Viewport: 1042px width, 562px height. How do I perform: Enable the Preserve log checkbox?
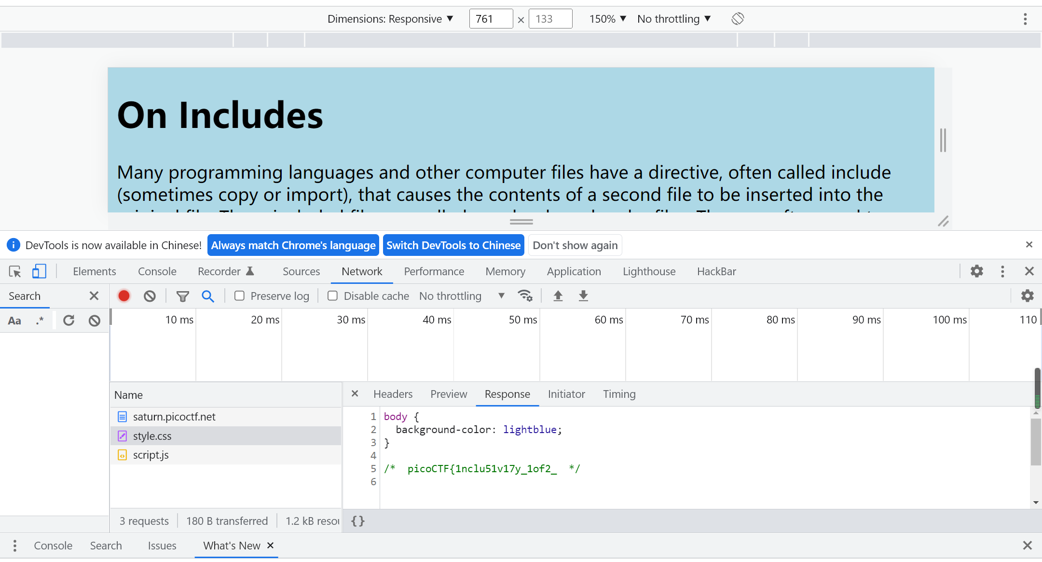239,296
